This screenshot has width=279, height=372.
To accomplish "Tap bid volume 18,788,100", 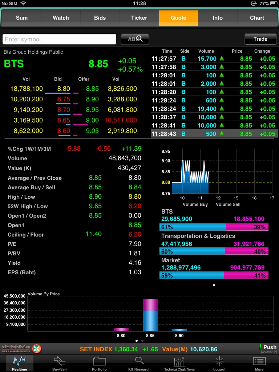I will pos(27,89).
